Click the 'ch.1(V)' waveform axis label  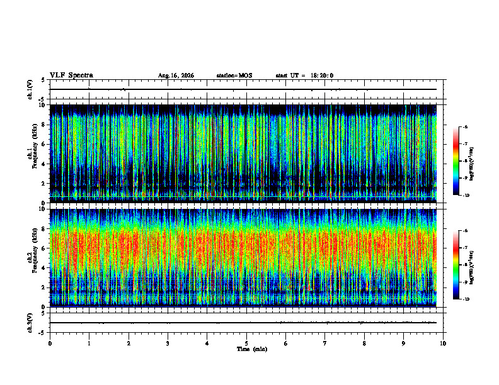[x=30, y=89]
